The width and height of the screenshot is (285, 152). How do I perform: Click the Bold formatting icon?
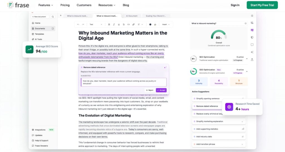(109, 24)
